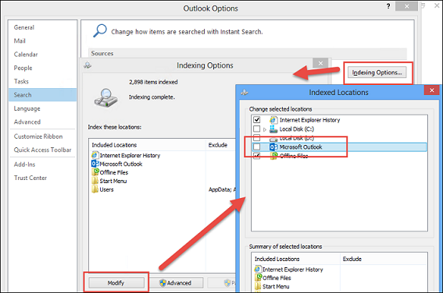Image resolution: width=443 pixels, height=293 pixels.
Task: Click Outlook icon in Indexed Locations tree
Action: [273, 146]
